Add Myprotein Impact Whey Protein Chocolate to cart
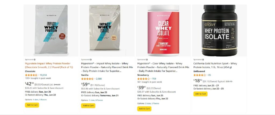275x115 pixels. coord(32,105)
